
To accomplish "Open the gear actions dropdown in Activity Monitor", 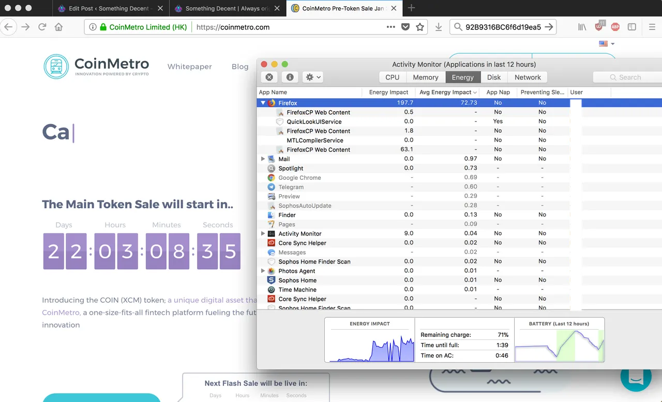I will tap(313, 77).
